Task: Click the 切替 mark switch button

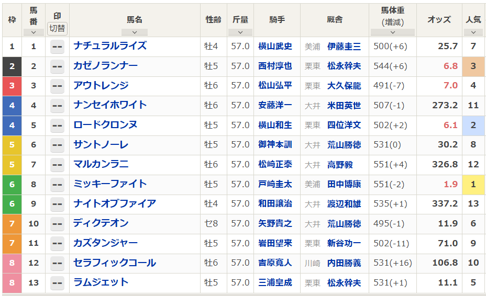Action: pos(57,28)
